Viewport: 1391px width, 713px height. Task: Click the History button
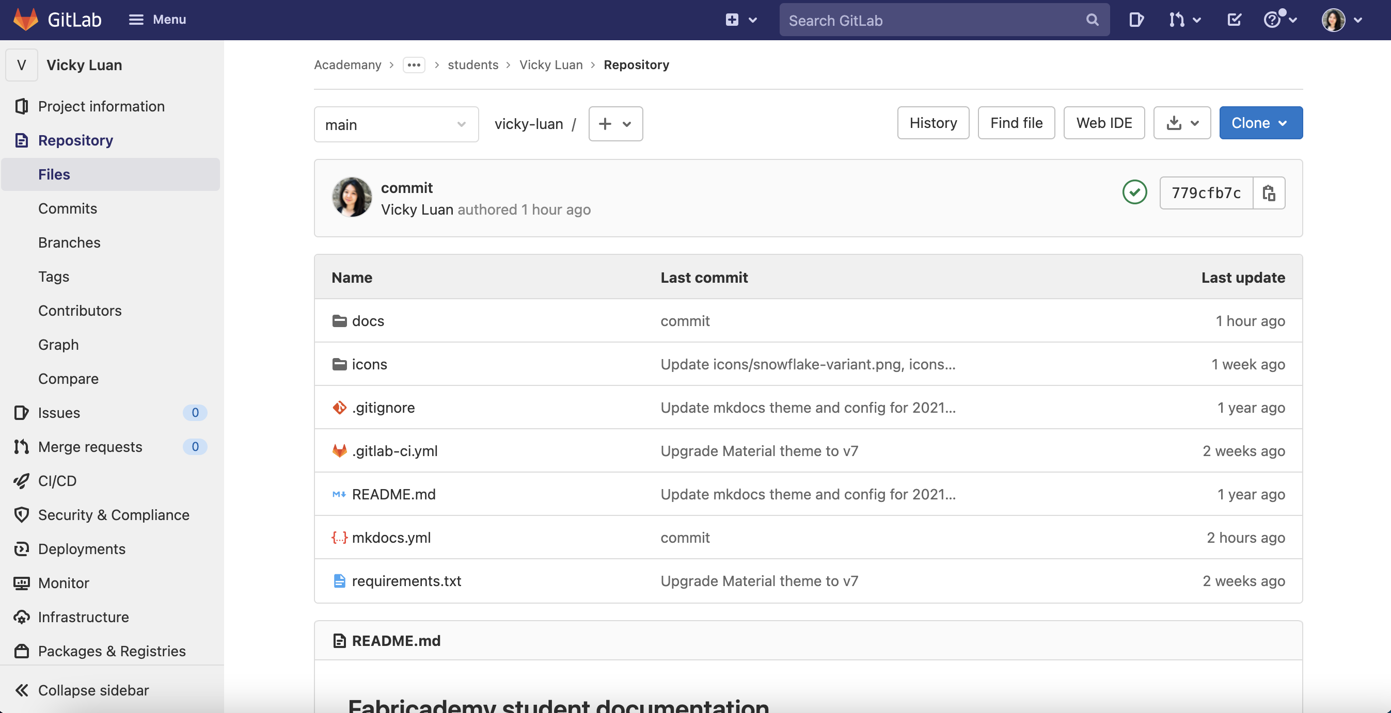tap(933, 123)
